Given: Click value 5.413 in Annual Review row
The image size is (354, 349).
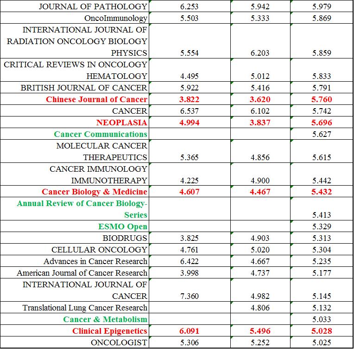Looking at the screenshot, I should pyautogui.click(x=322, y=215).
